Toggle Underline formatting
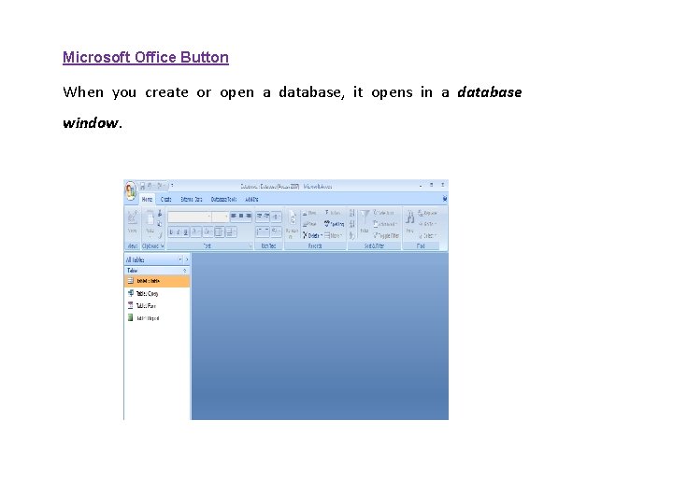The height and width of the screenshot is (504, 673). [185, 231]
